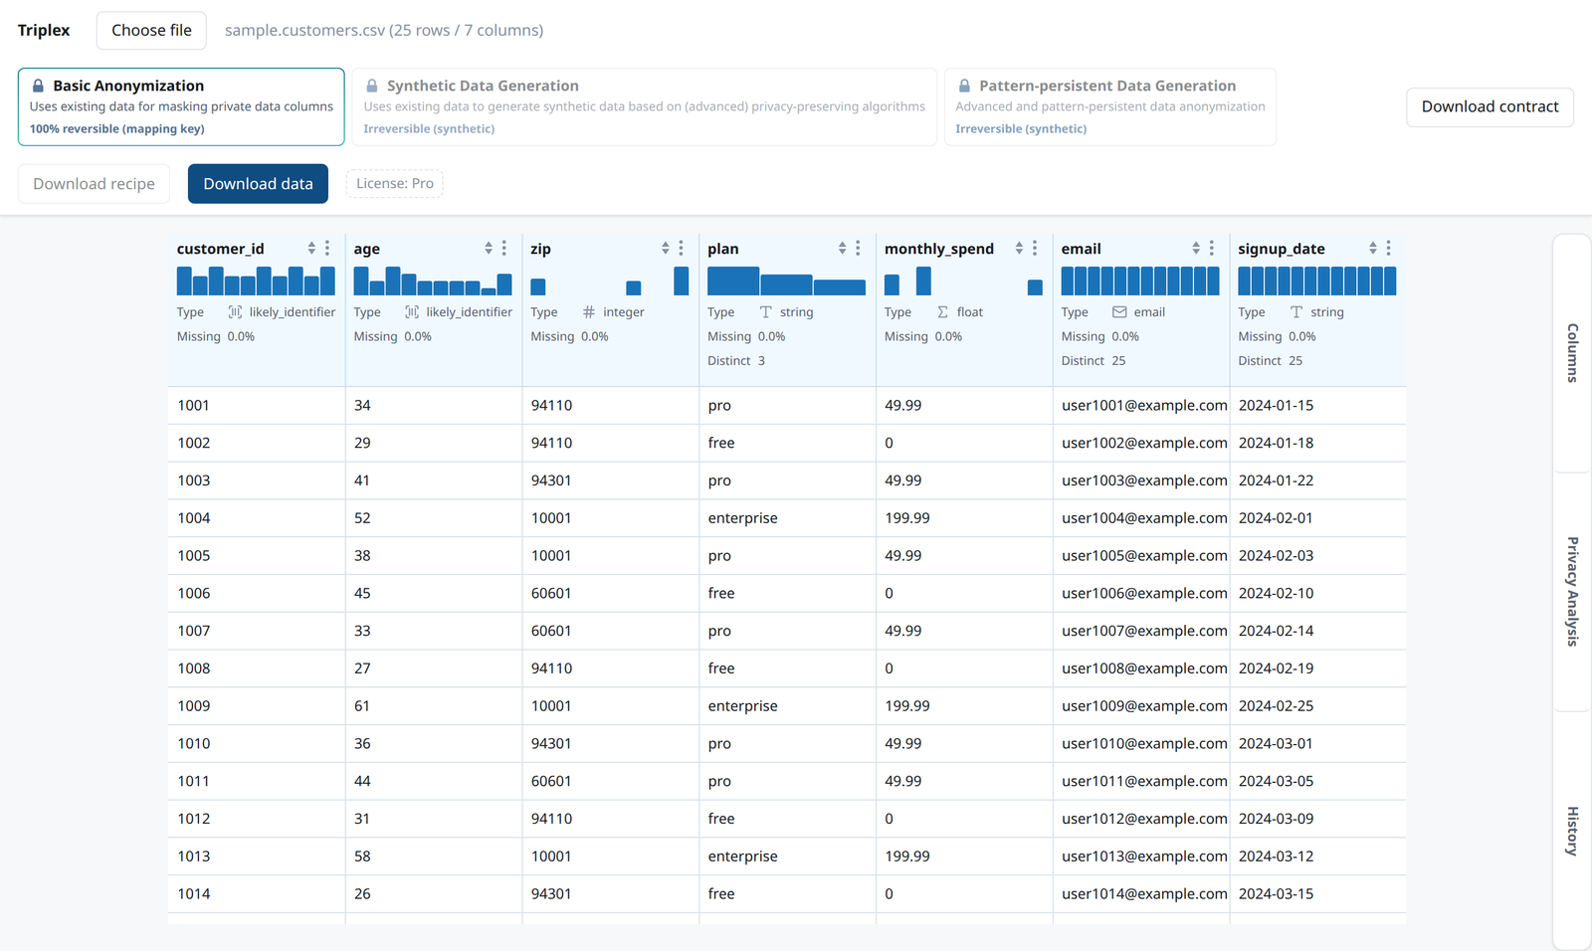This screenshot has width=1592, height=951.
Task: Click the plan column histogram
Action: coord(786,282)
